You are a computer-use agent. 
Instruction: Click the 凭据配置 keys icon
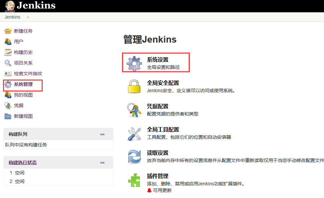[x=134, y=110]
